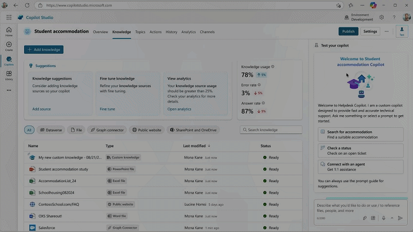The width and height of the screenshot is (413, 232).
Task: Filter knowledge by SharePoint and OneDrive
Action: tap(192, 130)
